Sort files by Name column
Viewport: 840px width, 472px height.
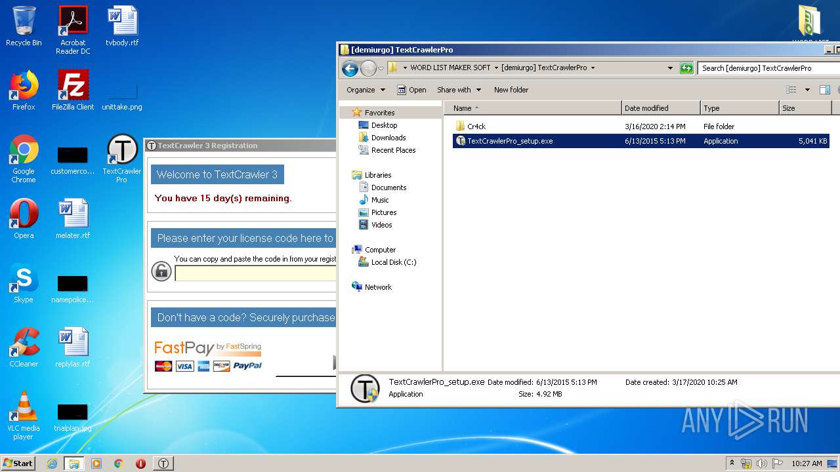coord(532,108)
